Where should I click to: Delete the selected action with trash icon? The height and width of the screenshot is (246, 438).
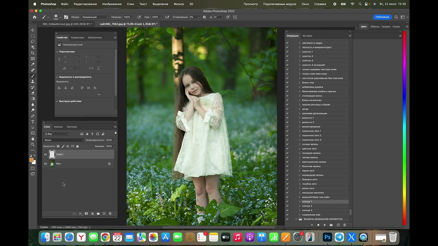[x=345, y=225]
